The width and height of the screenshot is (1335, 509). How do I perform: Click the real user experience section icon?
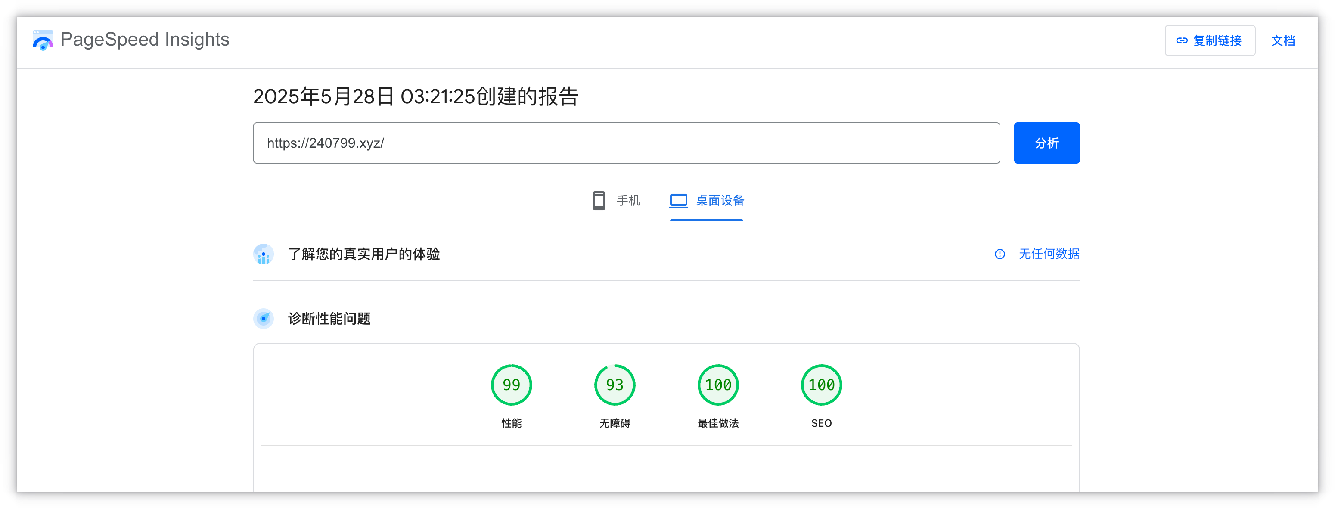point(263,254)
